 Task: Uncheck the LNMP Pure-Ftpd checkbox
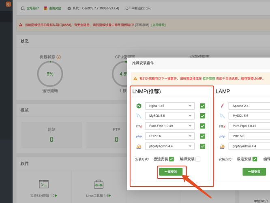coord(203,126)
